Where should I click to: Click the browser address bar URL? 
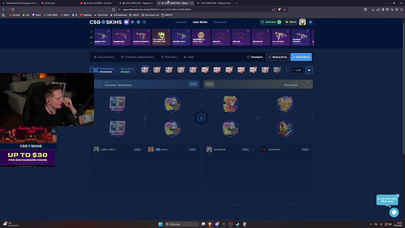point(157,9)
